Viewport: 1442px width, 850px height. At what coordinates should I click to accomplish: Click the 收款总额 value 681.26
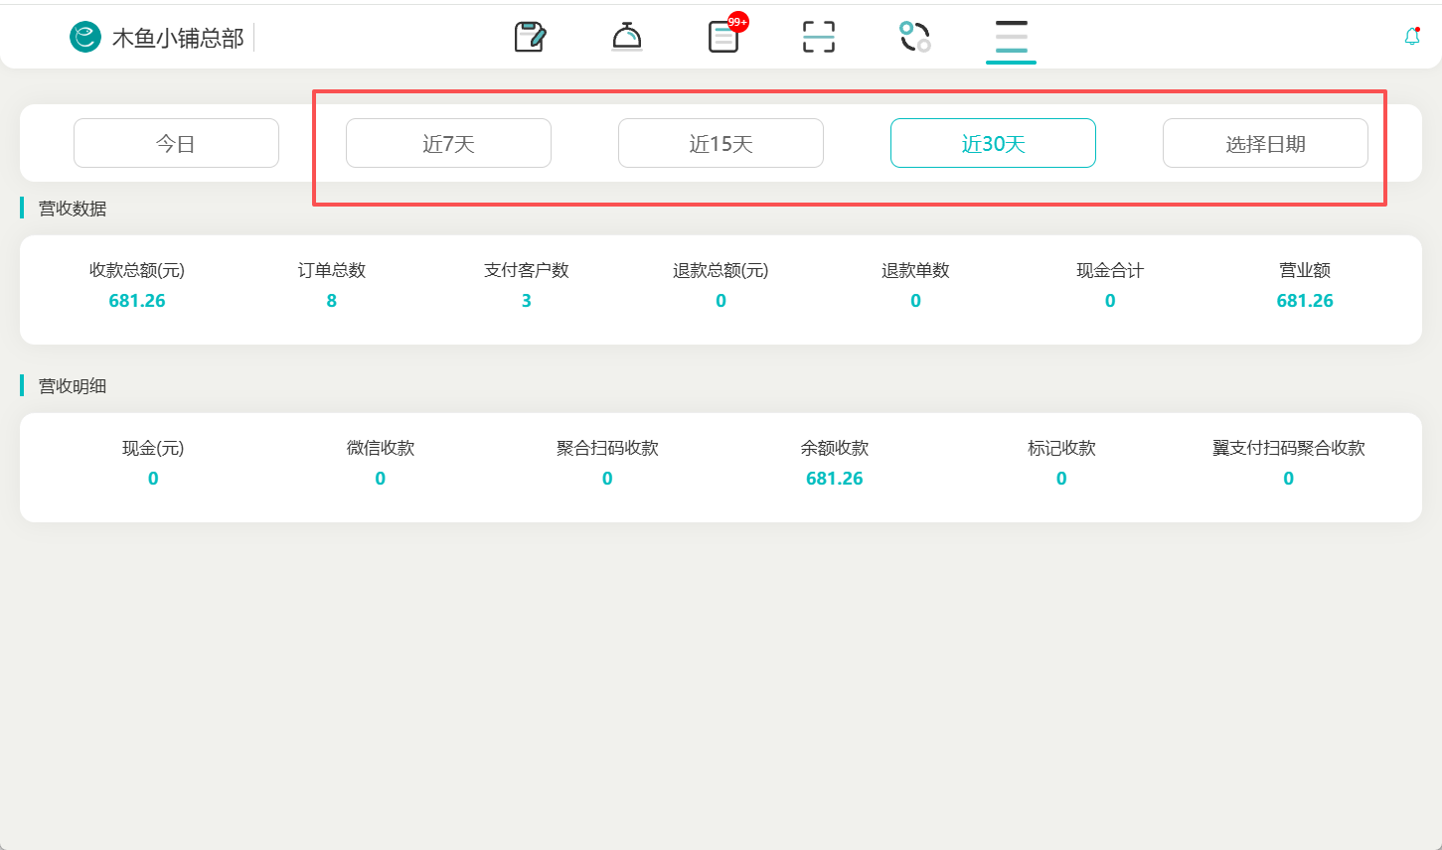click(x=137, y=301)
